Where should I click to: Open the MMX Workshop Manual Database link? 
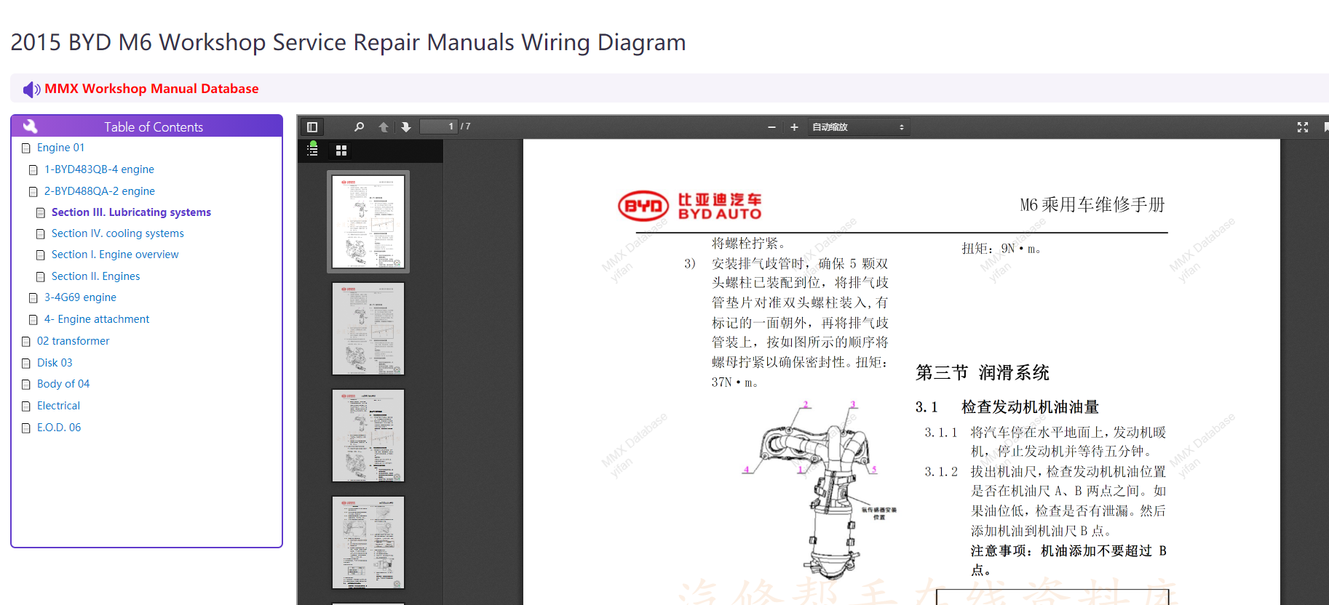tap(151, 89)
